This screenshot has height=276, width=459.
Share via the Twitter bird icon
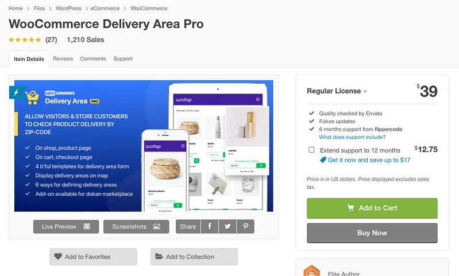point(227,226)
